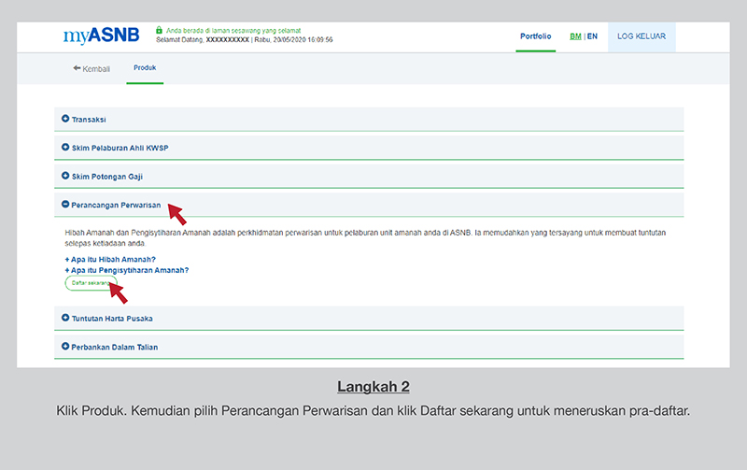Click the back arrow beside Kembali
This screenshot has width=747, height=470.
(77, 68)
